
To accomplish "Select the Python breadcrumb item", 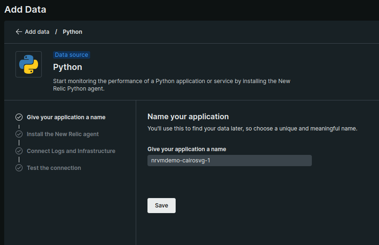I will (x=72, y=32).
